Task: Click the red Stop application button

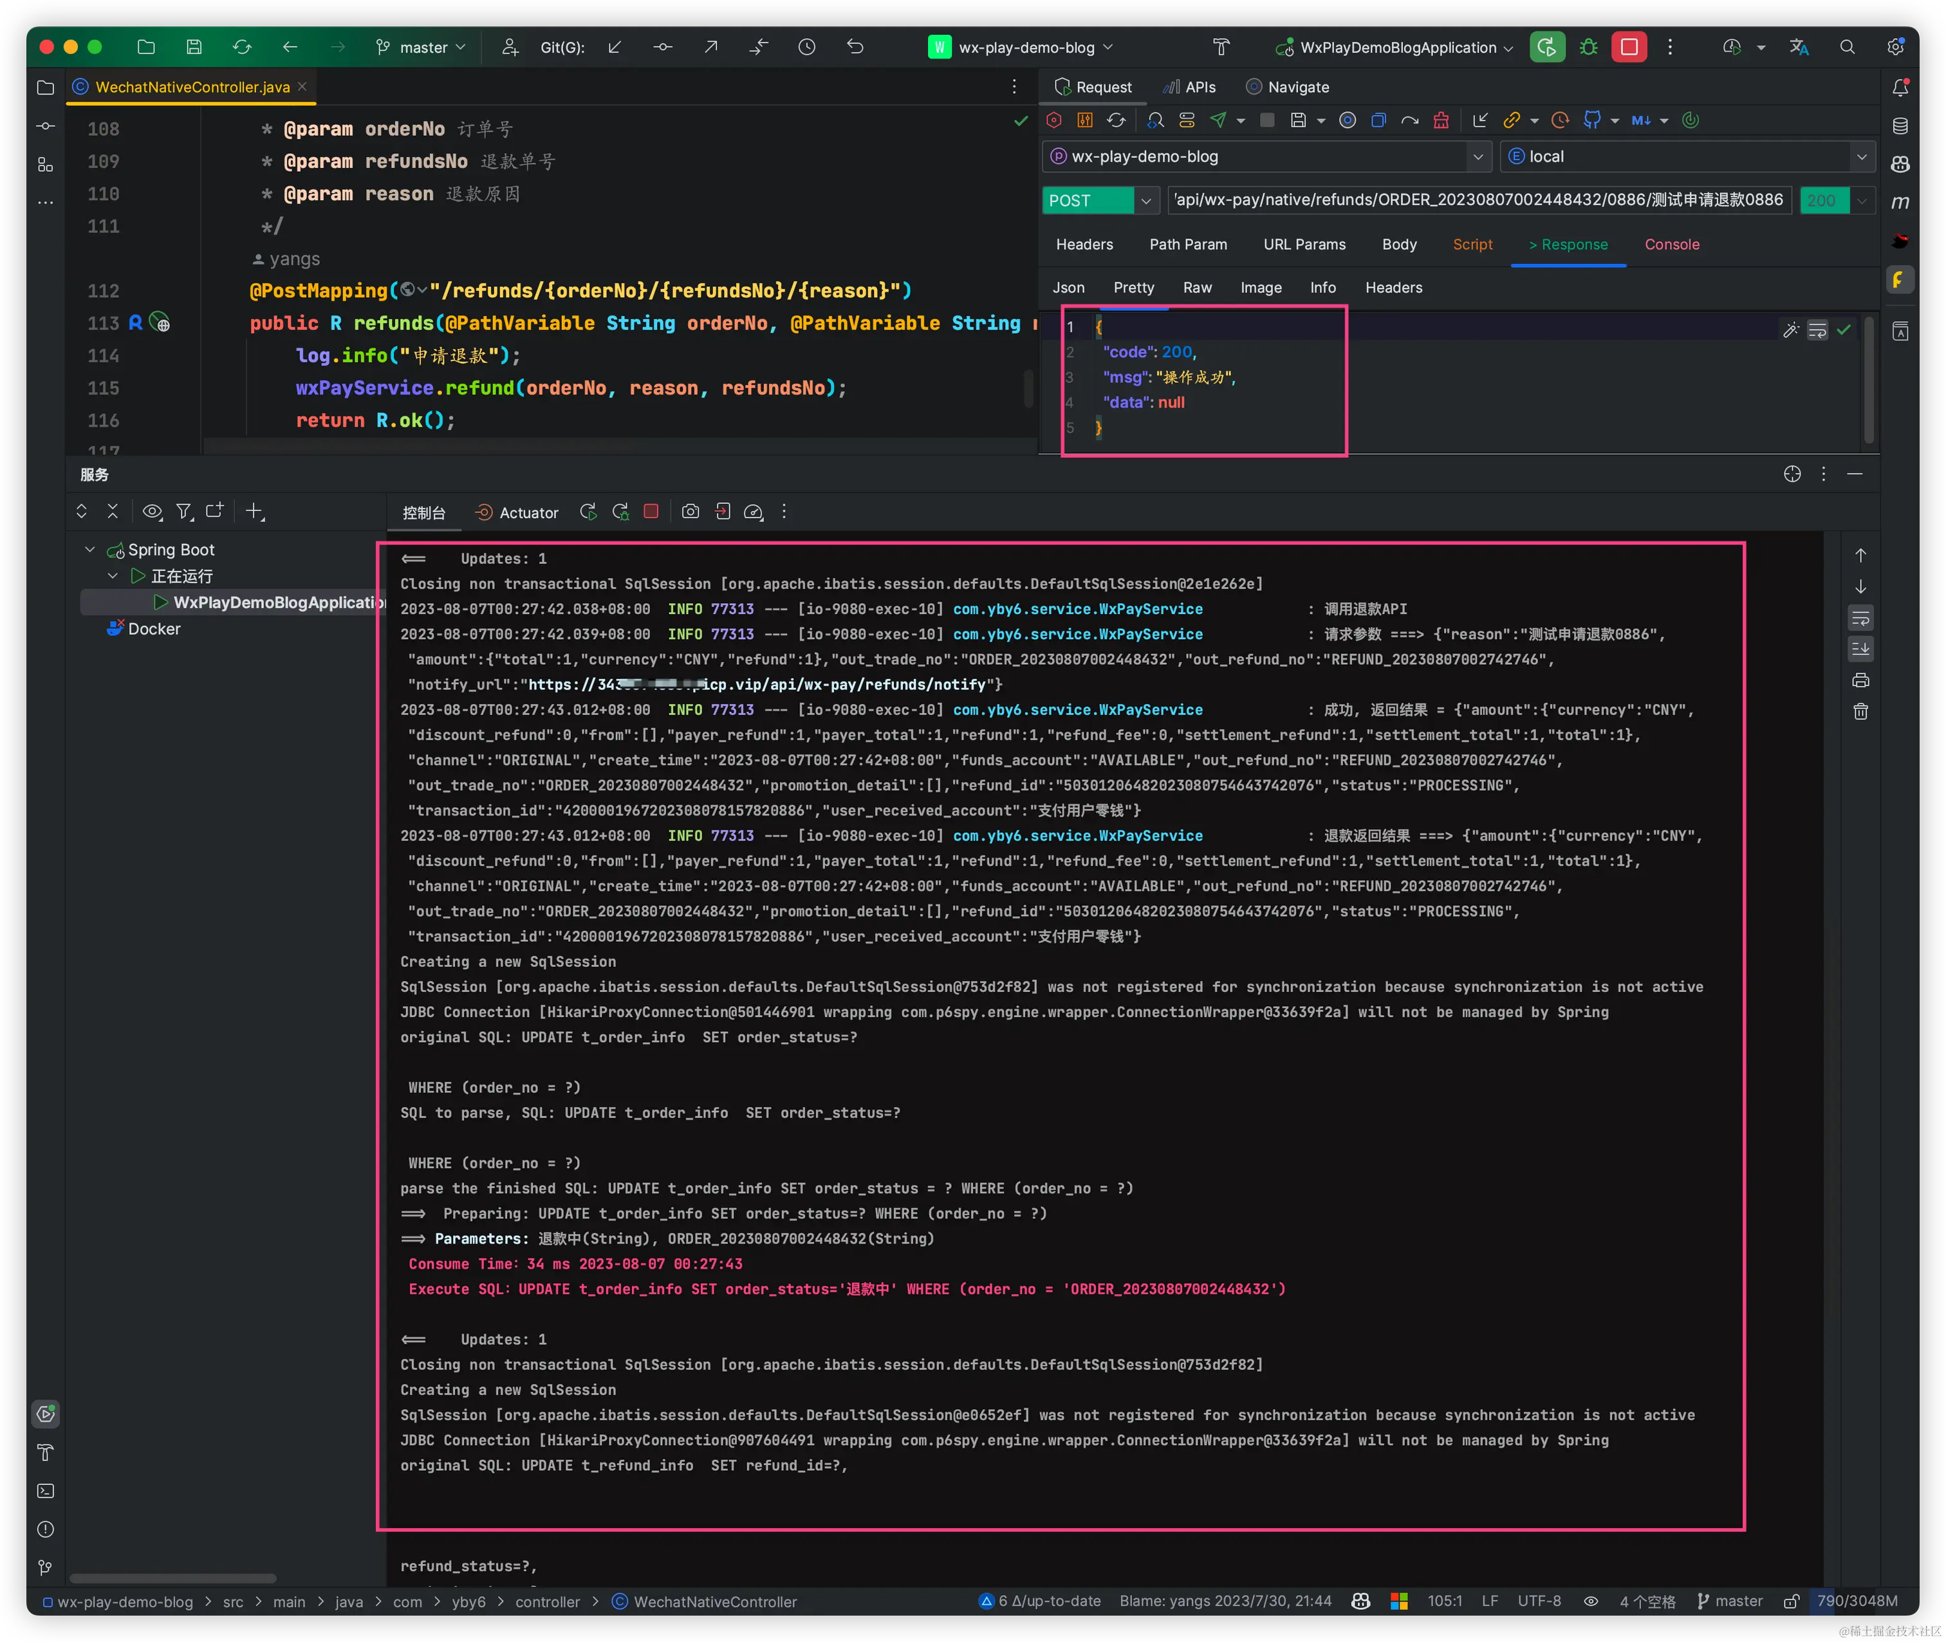Action: 1629,48
